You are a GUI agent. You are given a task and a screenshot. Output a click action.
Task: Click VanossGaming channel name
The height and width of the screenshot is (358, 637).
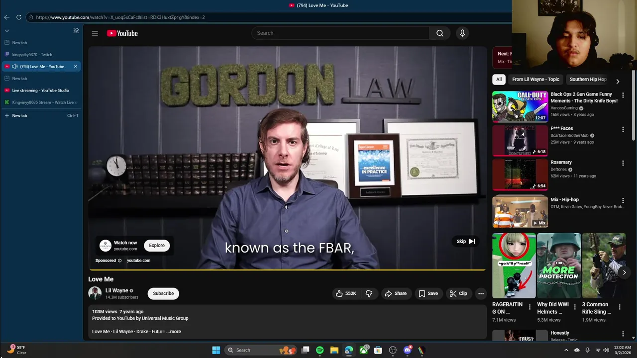pos(564,108)
